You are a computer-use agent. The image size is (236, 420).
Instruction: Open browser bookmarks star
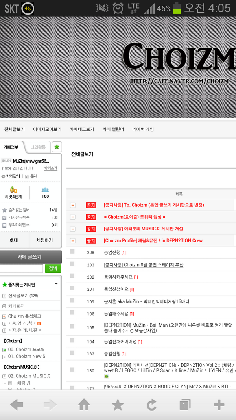[x=118, y=405]
